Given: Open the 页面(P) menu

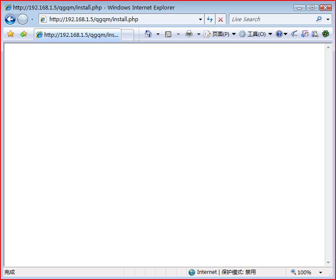Looking at the screenshot, I should pyautogui.click(x=220, y=34).
